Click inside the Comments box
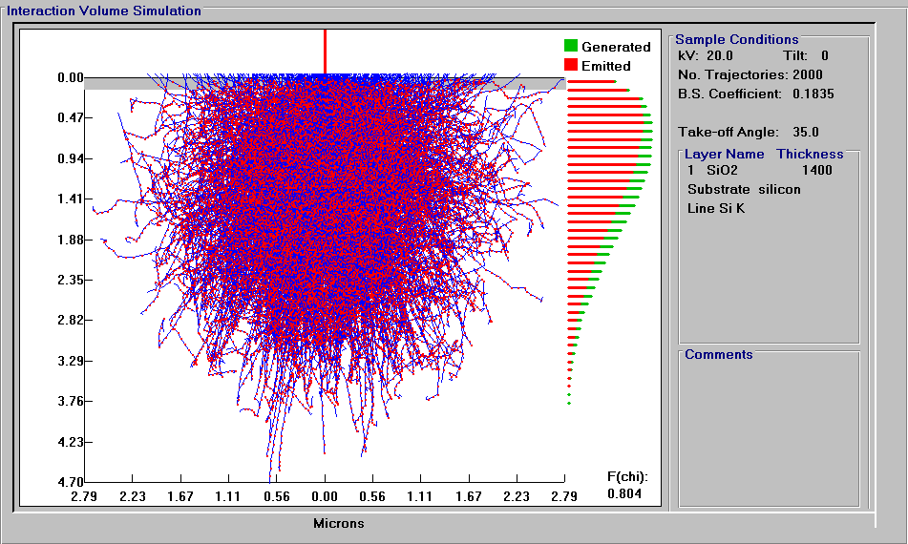Screen dimensions: 908x544 (769, 431)
